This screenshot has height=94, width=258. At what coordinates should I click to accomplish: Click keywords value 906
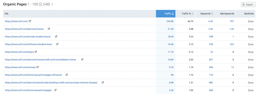point(211,67)
